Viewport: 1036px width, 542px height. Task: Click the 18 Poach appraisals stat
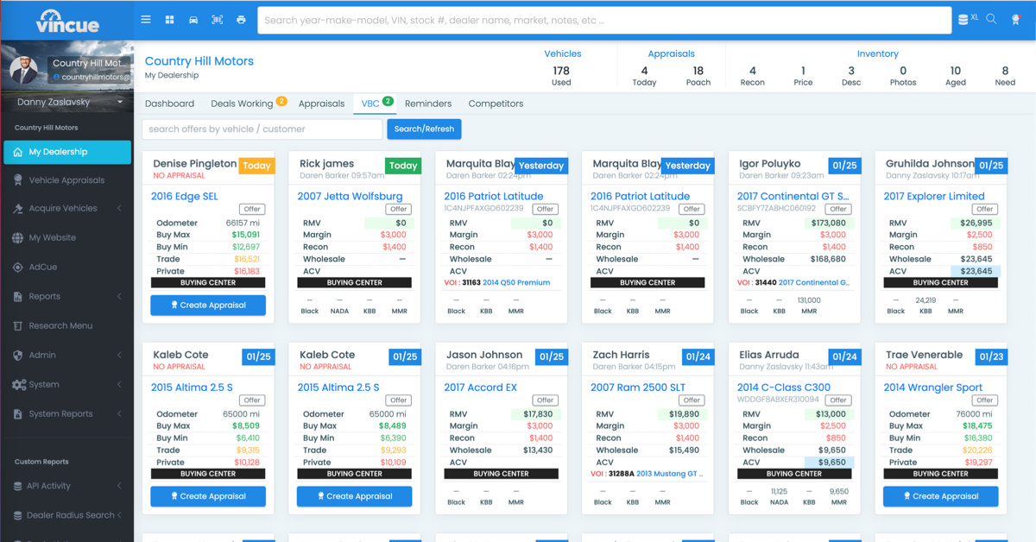point(698,76)
